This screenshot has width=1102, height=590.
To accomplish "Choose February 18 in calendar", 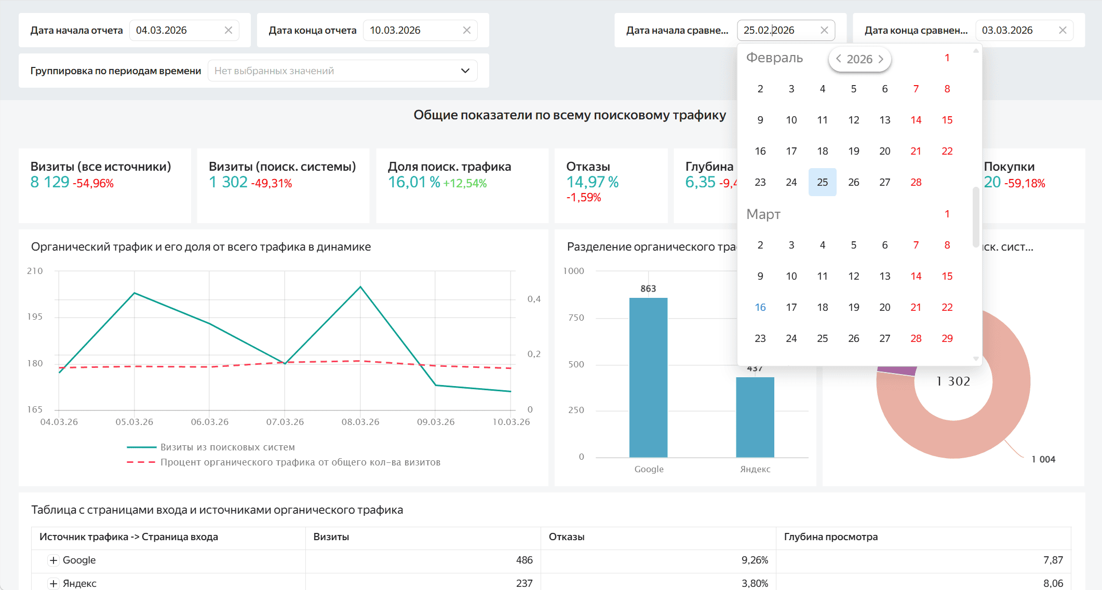I will pos(822,151).
